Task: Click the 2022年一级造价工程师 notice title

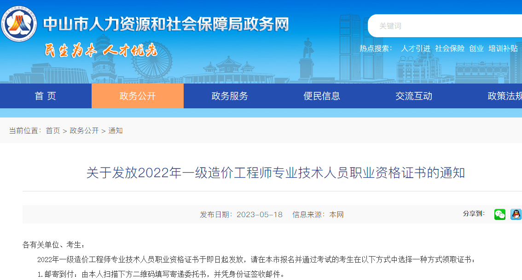Action: (x=276, y=173)
